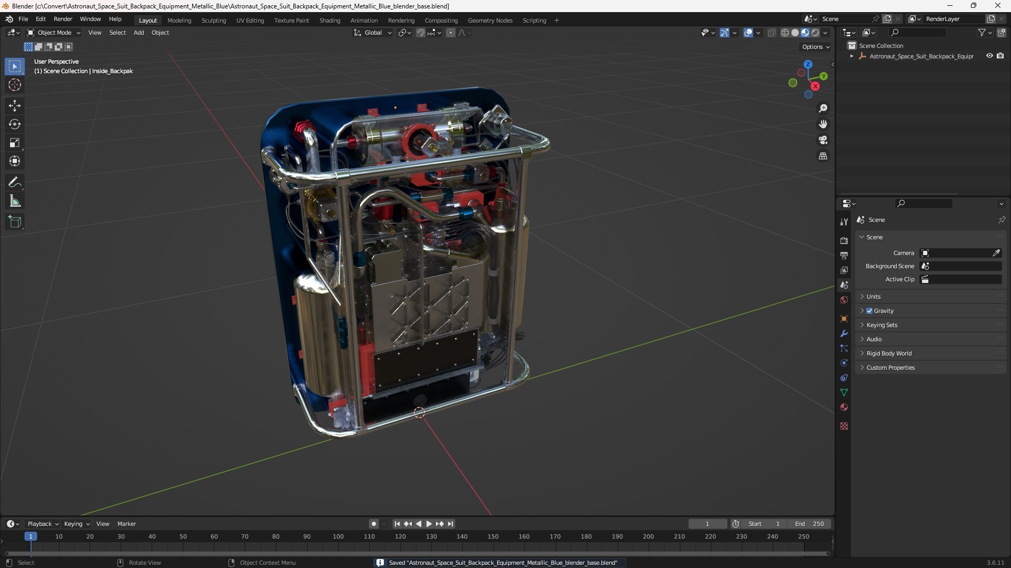Expand Astronaut collection in outliner
1011x568 pixels.
pos(851,56)
